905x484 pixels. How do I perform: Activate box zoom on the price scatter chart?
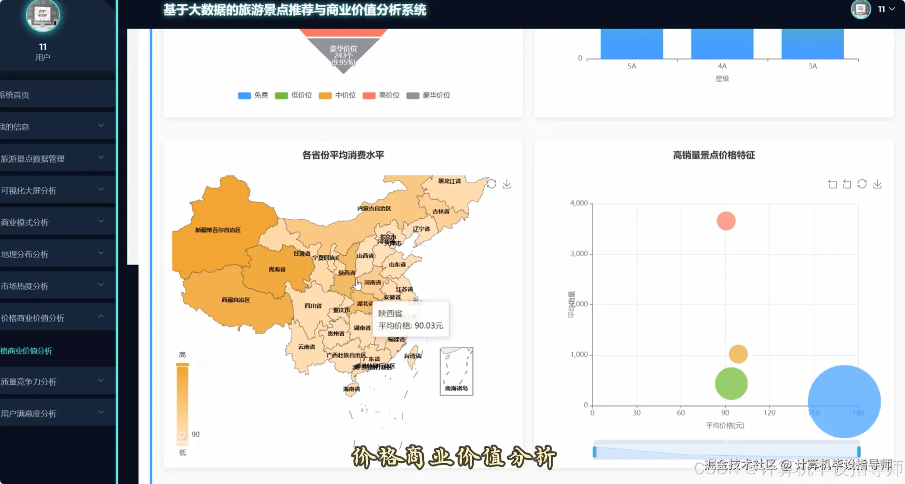pyautogui.click(x=832, y=184)
